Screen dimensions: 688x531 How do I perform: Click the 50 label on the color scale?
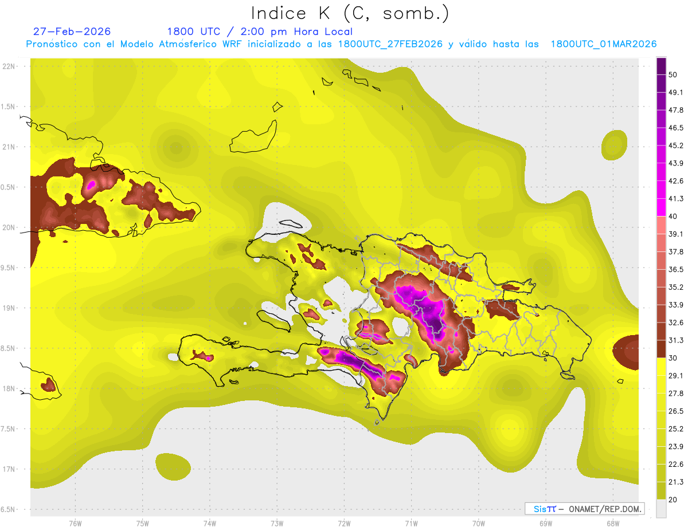click(673, 74)
